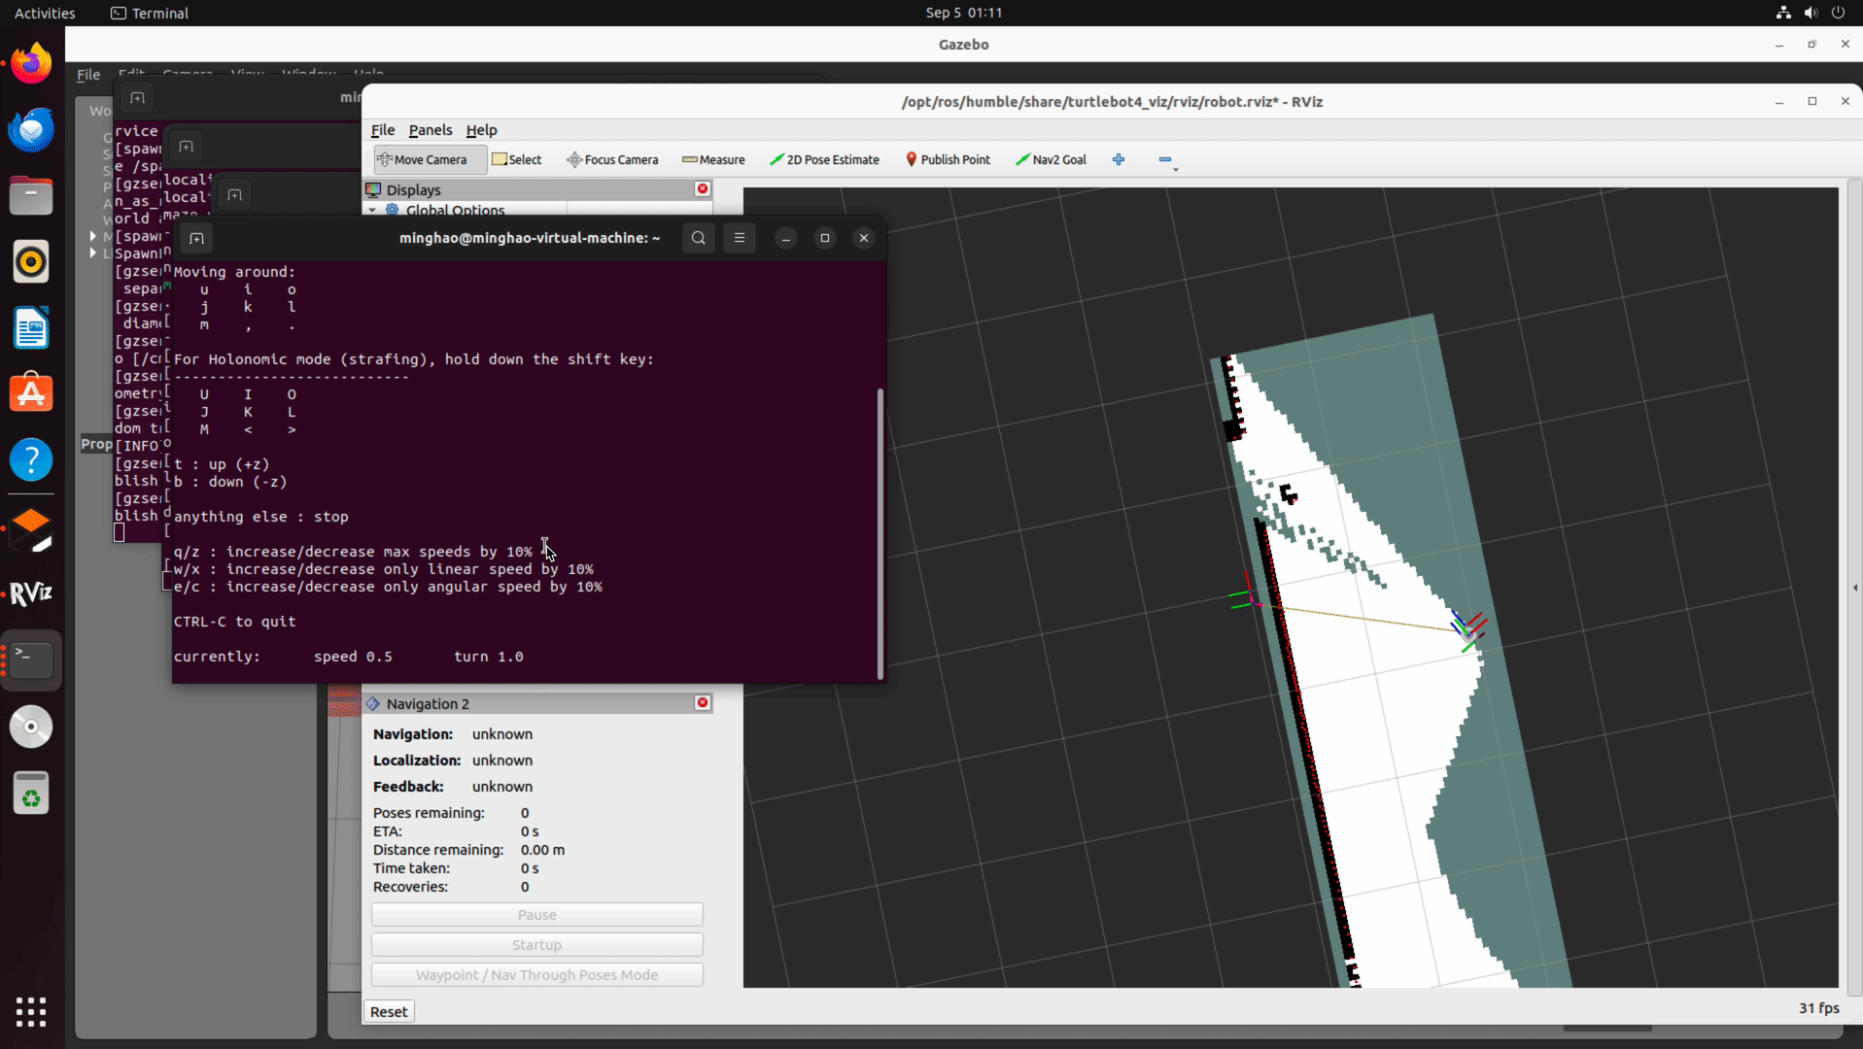The height and width of the screenshot is (1049, 1863).
Task: Open the blue minus remove-tool dropdown
Action: coord(1167,159)
